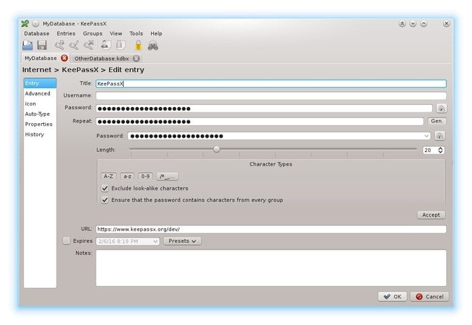Select the Properties section in sidebar
The image size is (472, 325).
pos(40,124)
